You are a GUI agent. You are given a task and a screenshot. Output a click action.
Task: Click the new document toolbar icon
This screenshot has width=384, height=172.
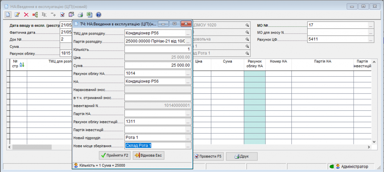pos(8,15)
